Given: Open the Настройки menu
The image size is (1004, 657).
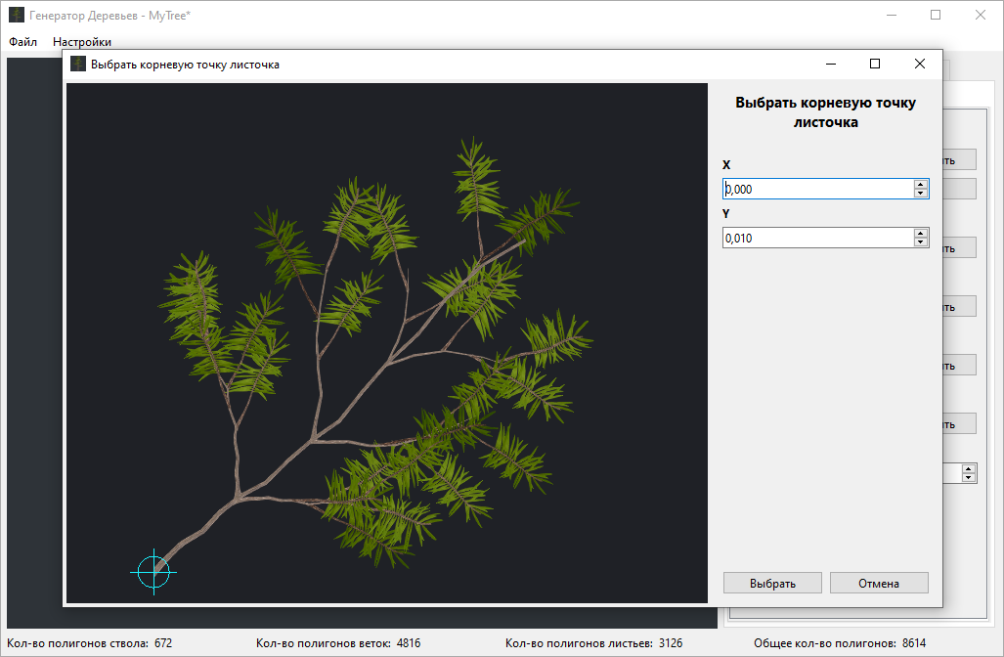Looking at the screenshot, I should pyautogui.click(x=82, y=42).
